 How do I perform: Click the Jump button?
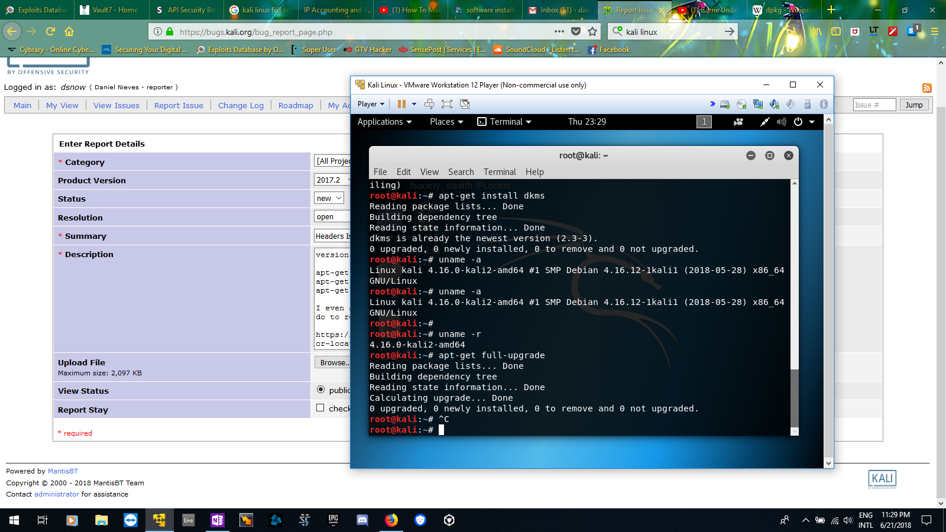click(x=913, y=105)
